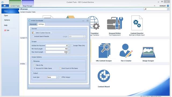Check Word Count In File Name
This screenshot has width=172, height=97.
click(x=60, y=68)
